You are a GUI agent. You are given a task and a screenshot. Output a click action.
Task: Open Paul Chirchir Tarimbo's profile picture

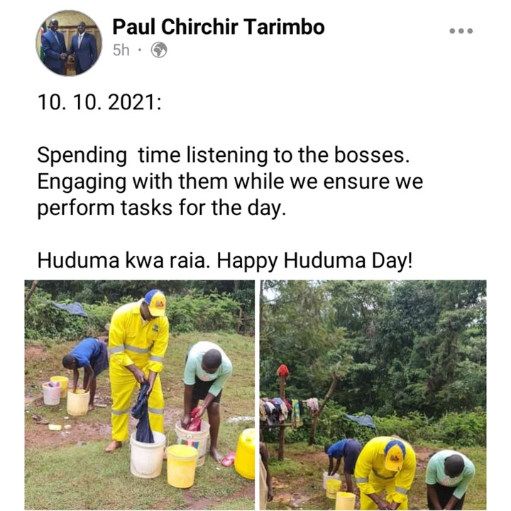(x=69, y=43)
